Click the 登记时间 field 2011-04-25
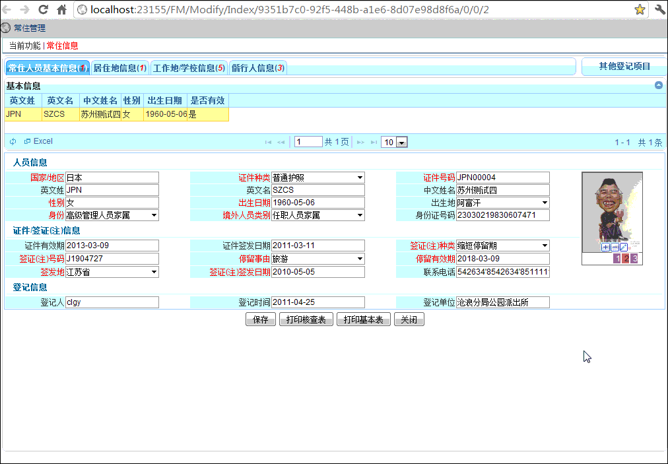 click(317, 302)
